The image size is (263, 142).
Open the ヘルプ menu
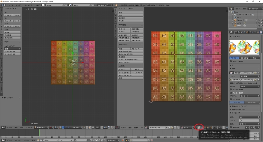click(x=37, y=5)
